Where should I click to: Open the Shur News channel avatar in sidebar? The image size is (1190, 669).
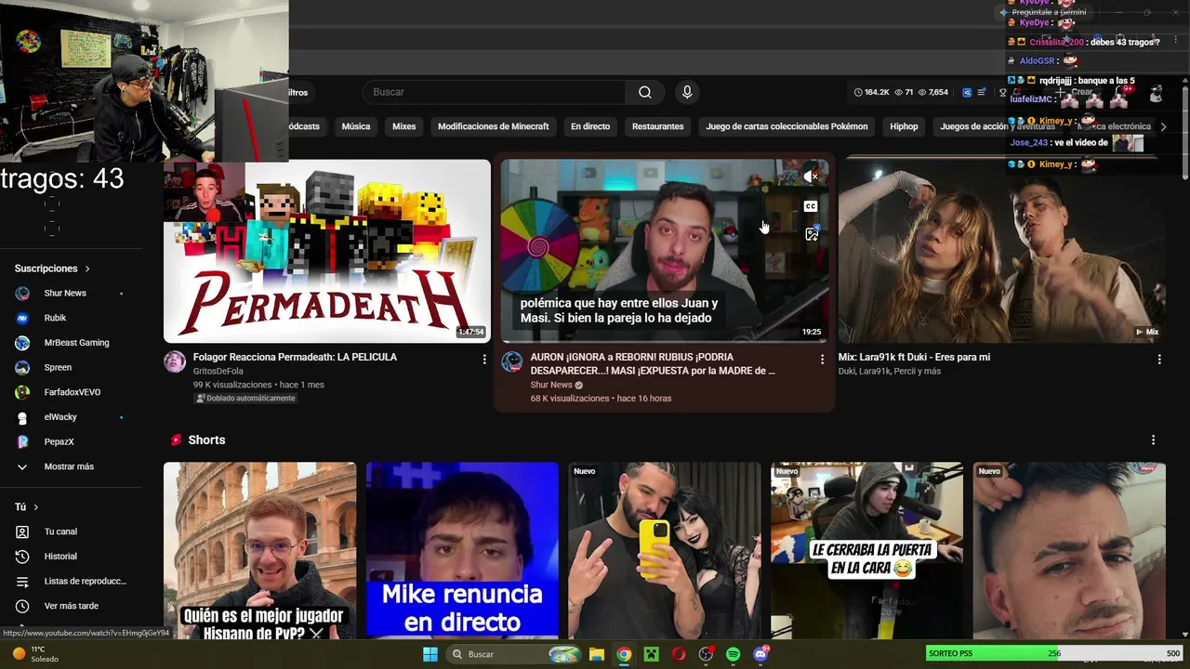coord(22,294)
